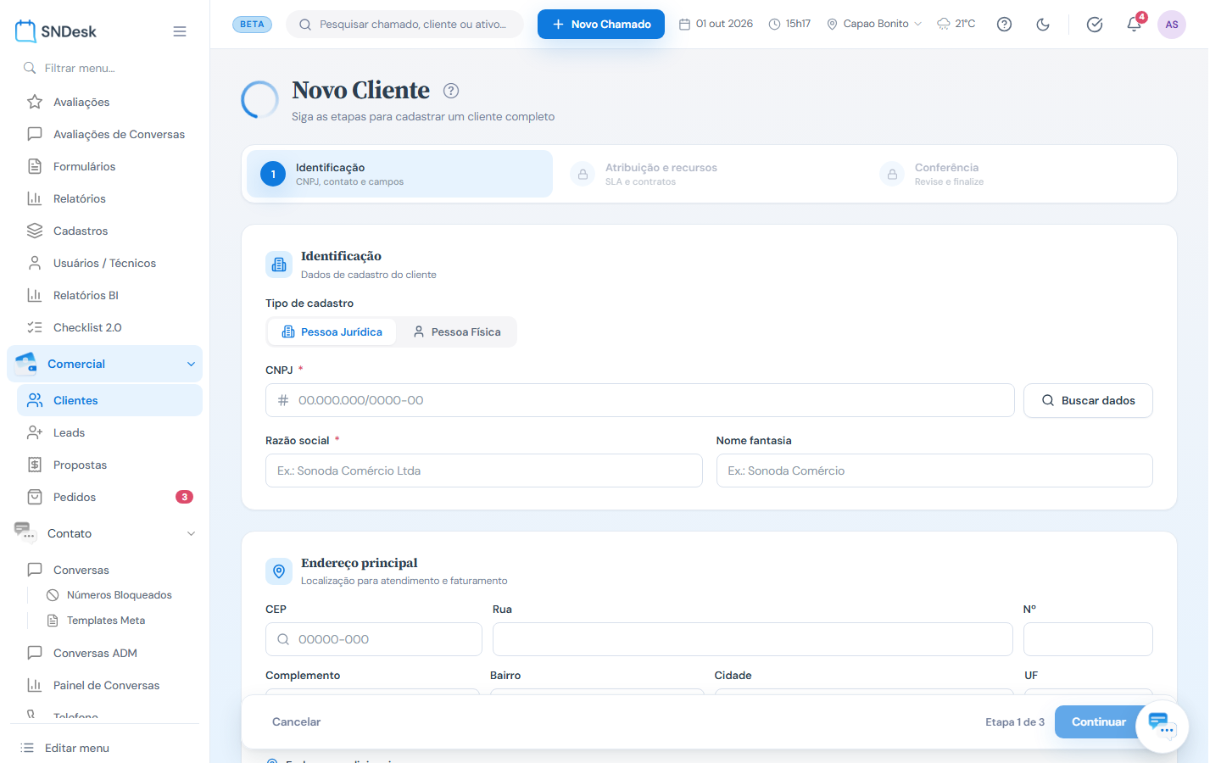Open tasks checkmark circle icon

coord(1095,25)
